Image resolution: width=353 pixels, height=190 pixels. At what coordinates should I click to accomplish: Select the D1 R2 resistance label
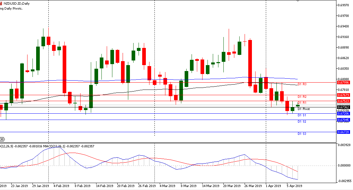(x=302, y=97)
